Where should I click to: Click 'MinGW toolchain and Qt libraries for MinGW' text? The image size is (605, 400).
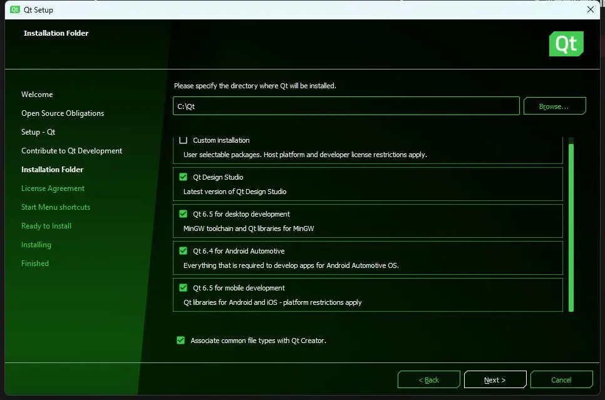(249, 228)
